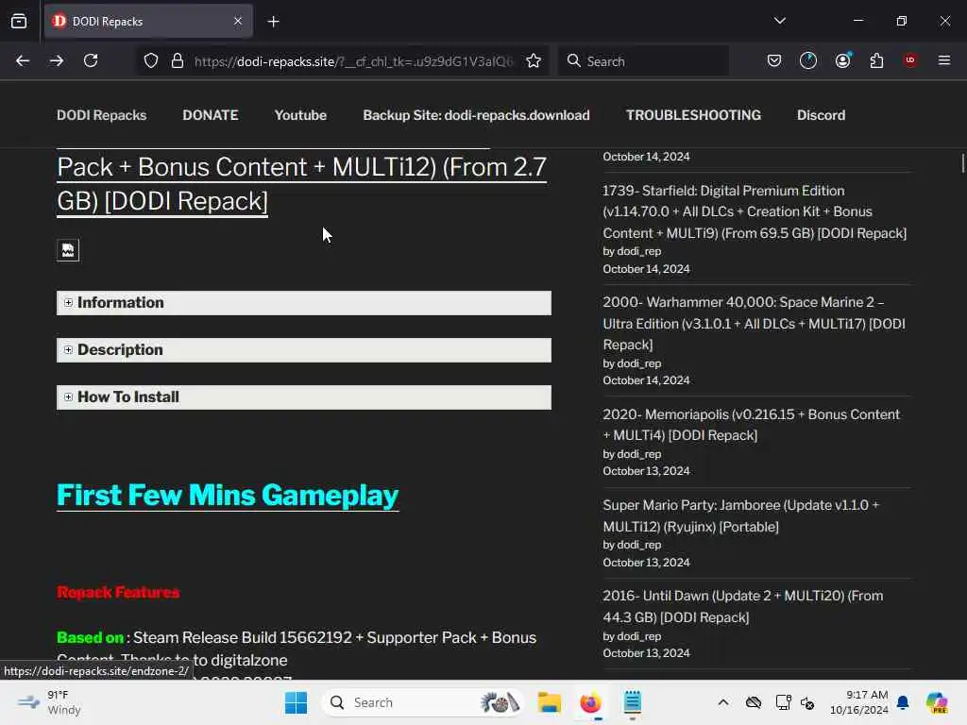Go forward to the next page
The height and width of the screenshot is (725, 967).
point(57,60)
